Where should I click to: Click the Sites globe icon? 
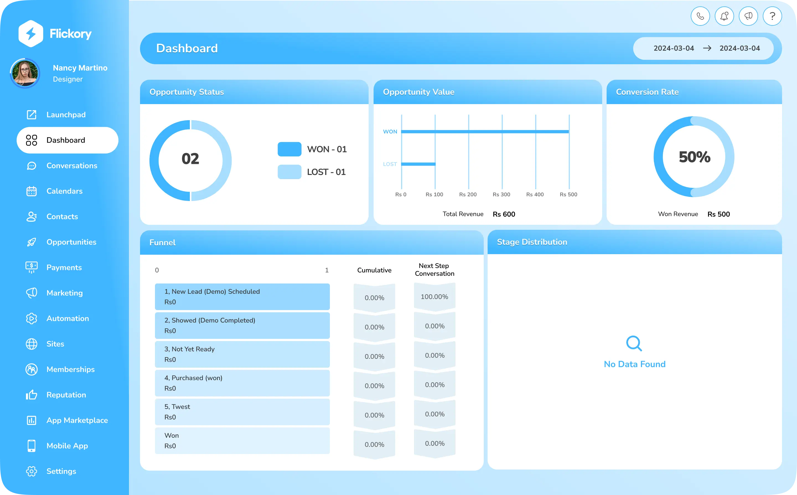click(x=31, y=344)
